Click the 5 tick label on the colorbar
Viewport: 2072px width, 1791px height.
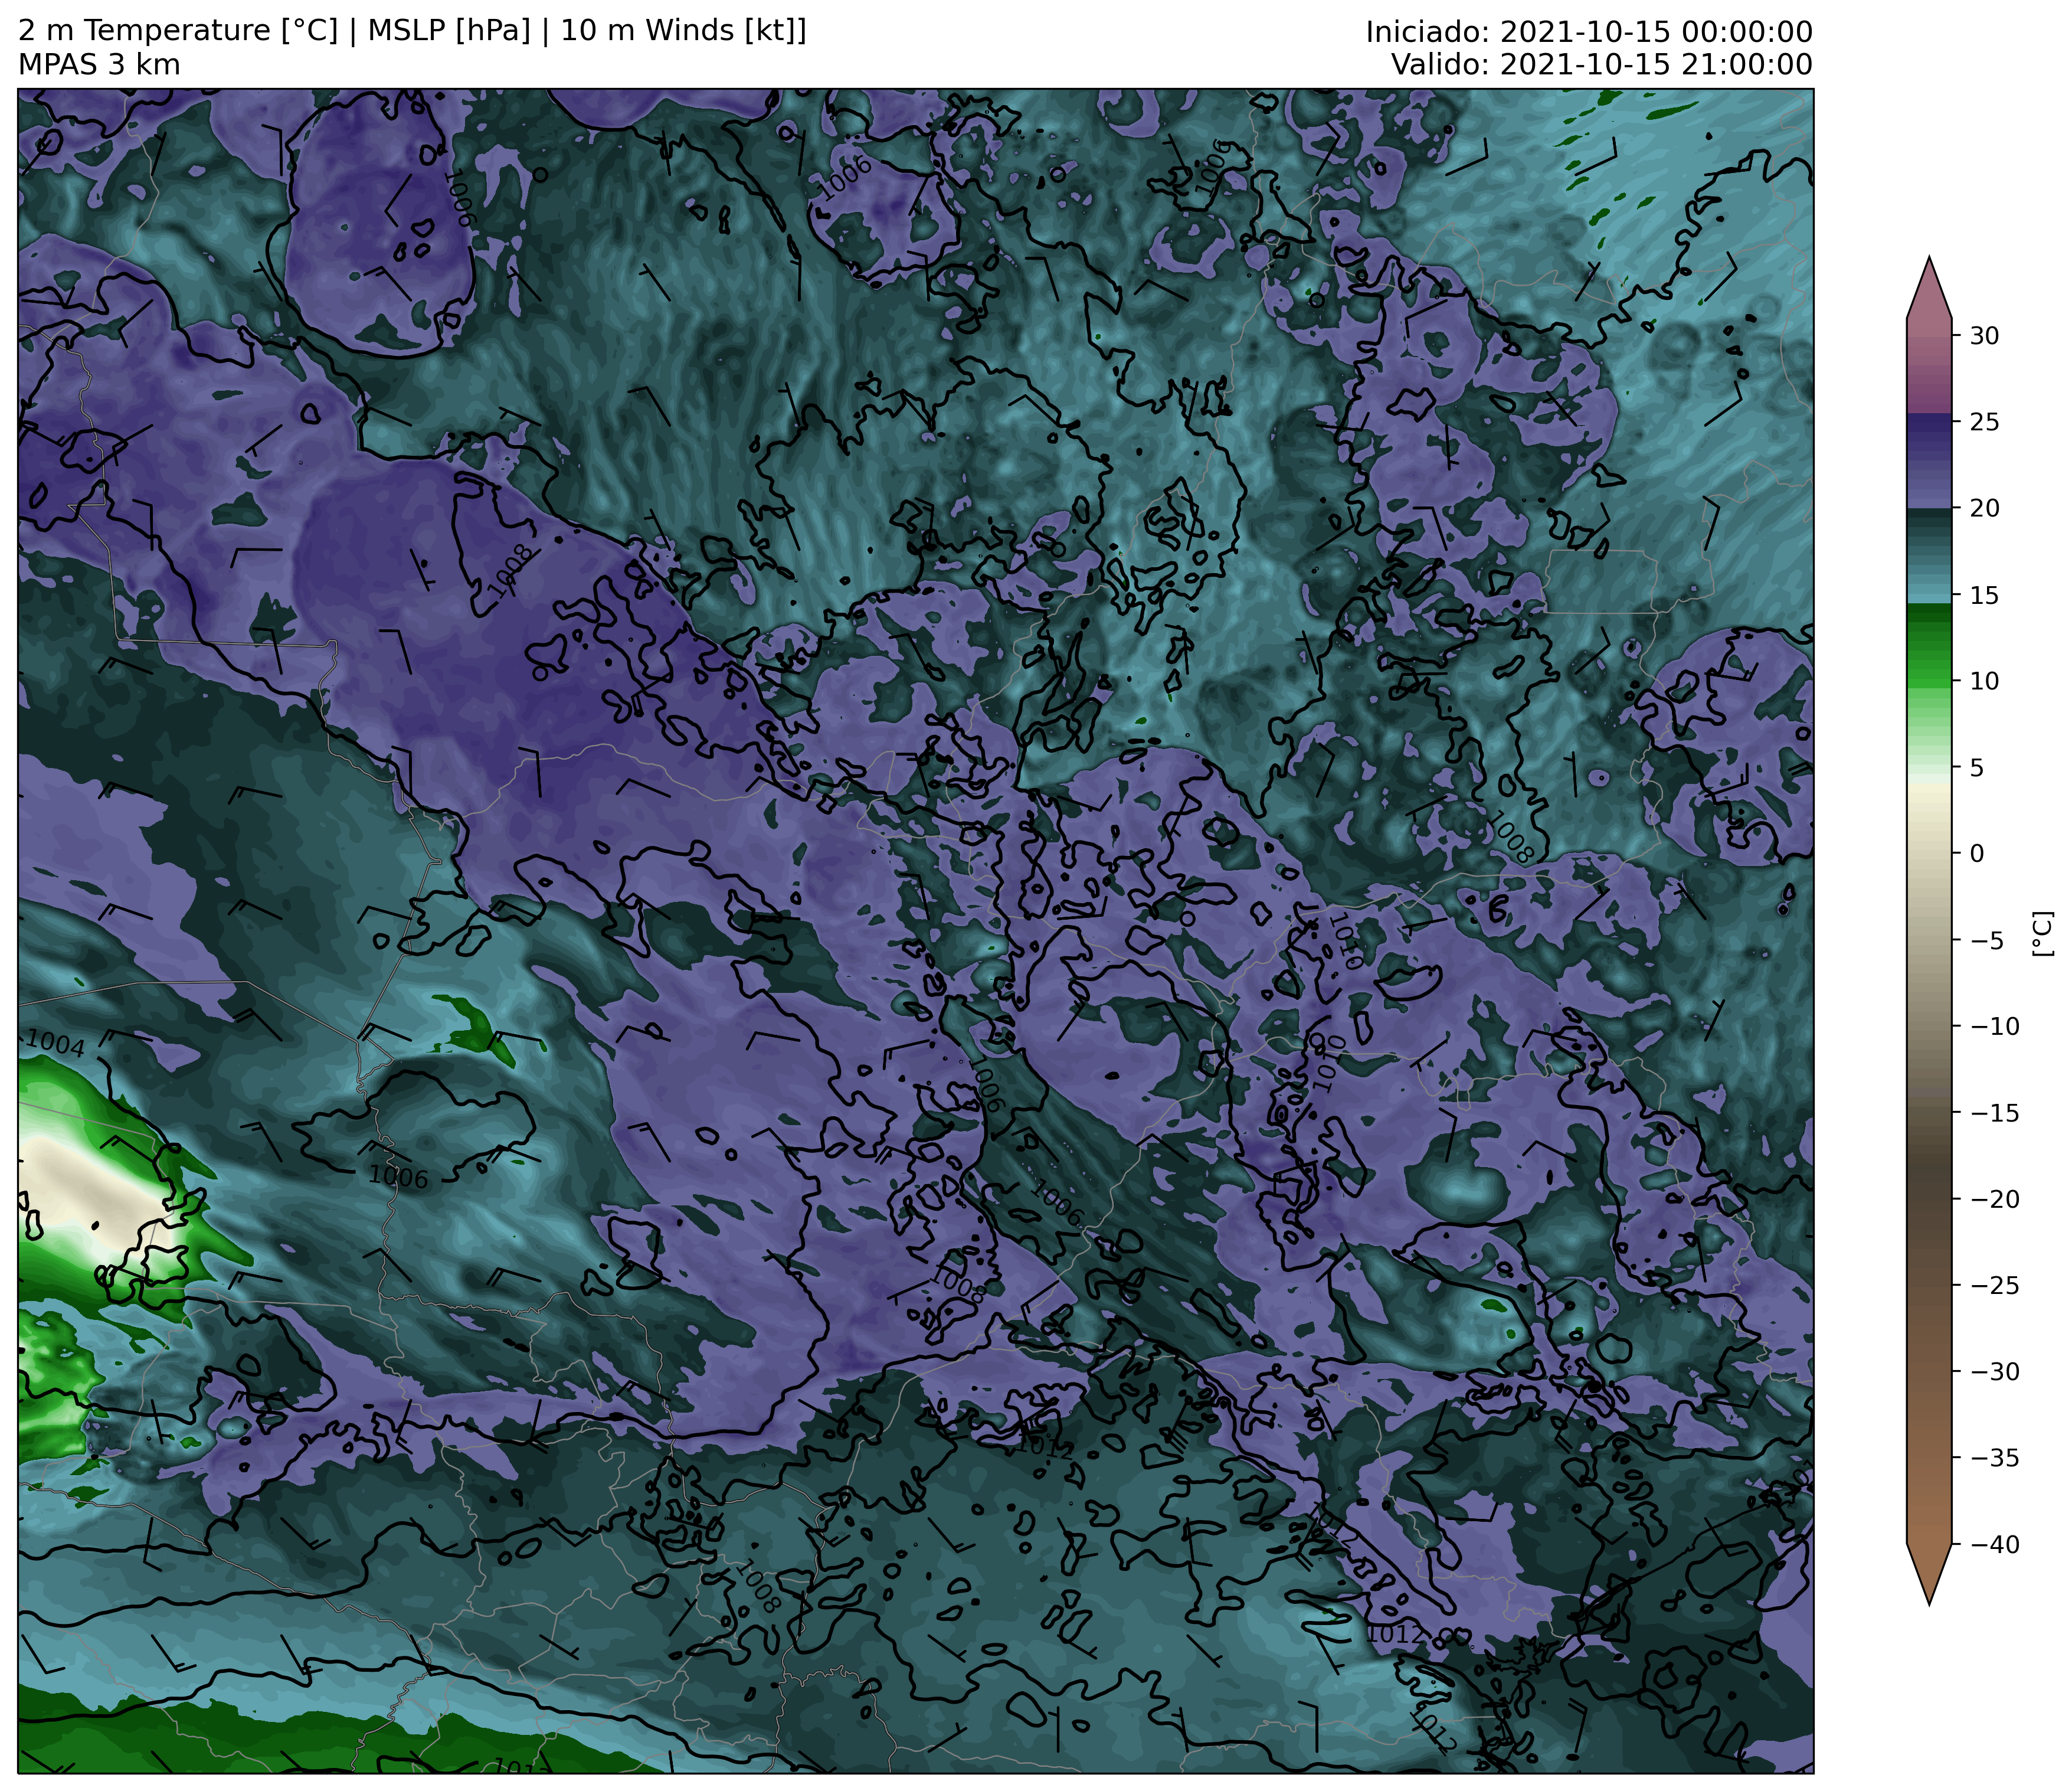[x=1977, y=768]
